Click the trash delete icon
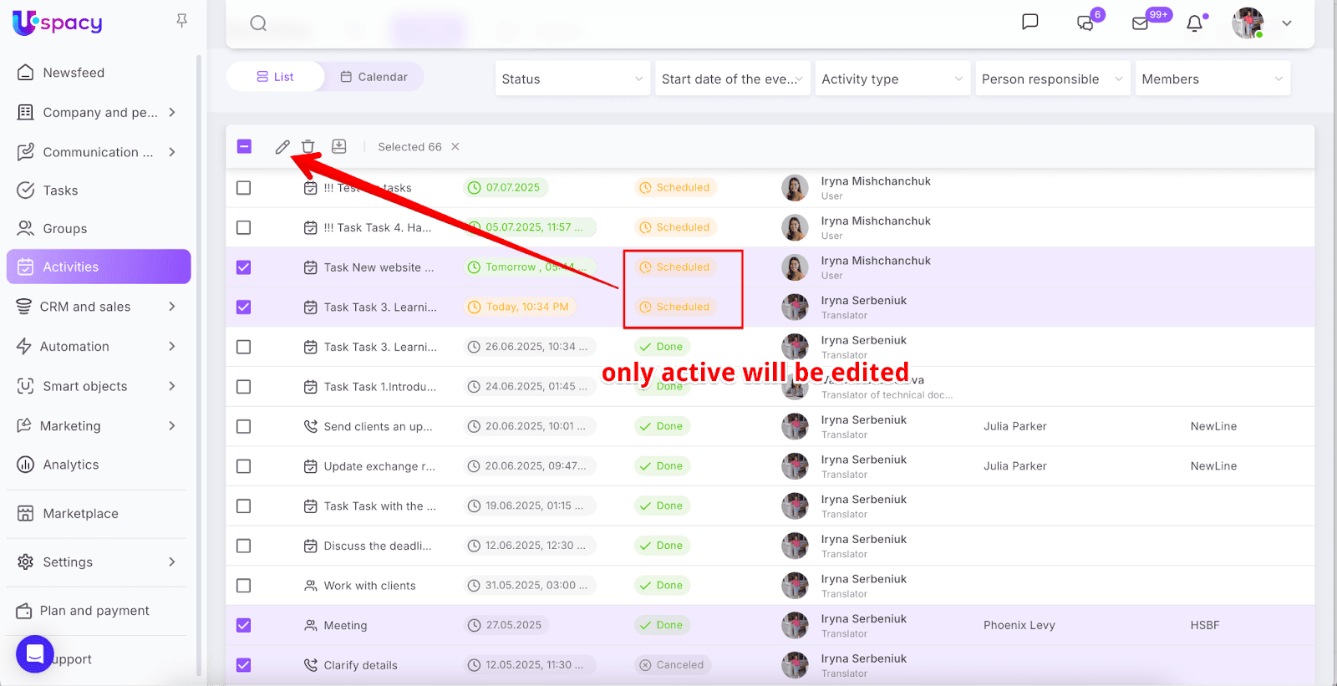The image size is (1337, 686). coord(308,147)
